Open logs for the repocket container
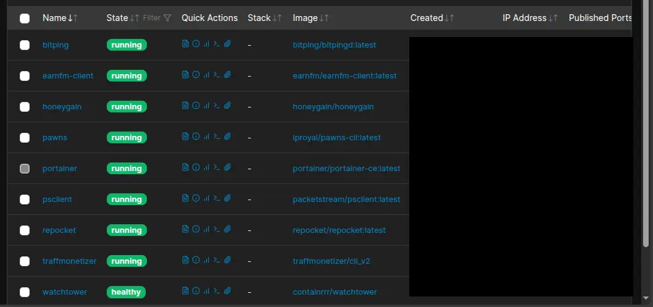Image resolution: width=653 pixels, height=307 pixels. [186, 229]
